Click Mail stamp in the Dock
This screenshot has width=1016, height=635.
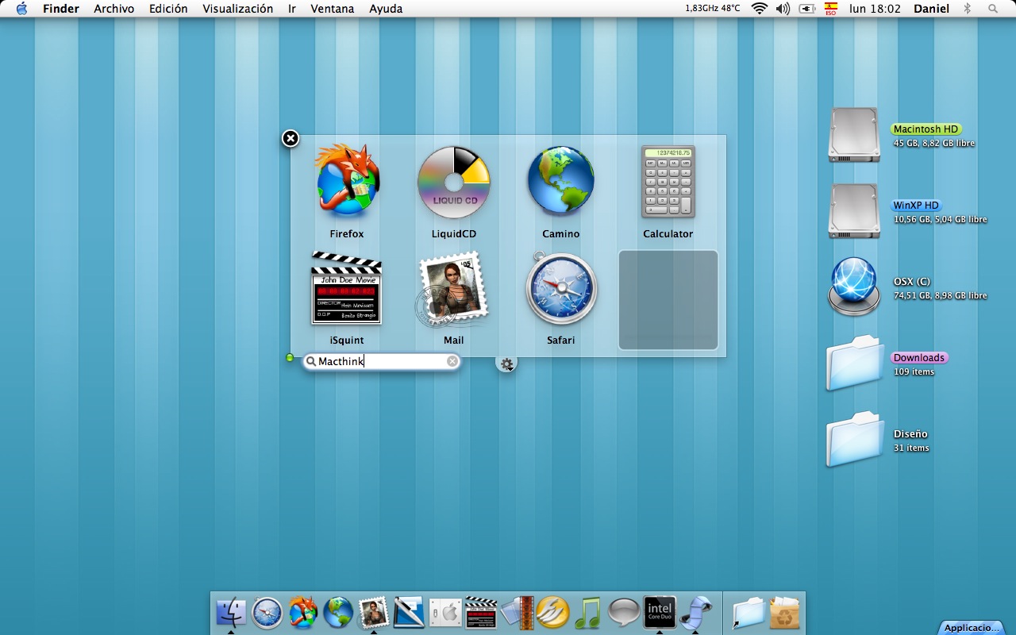[x=374, y=613]
